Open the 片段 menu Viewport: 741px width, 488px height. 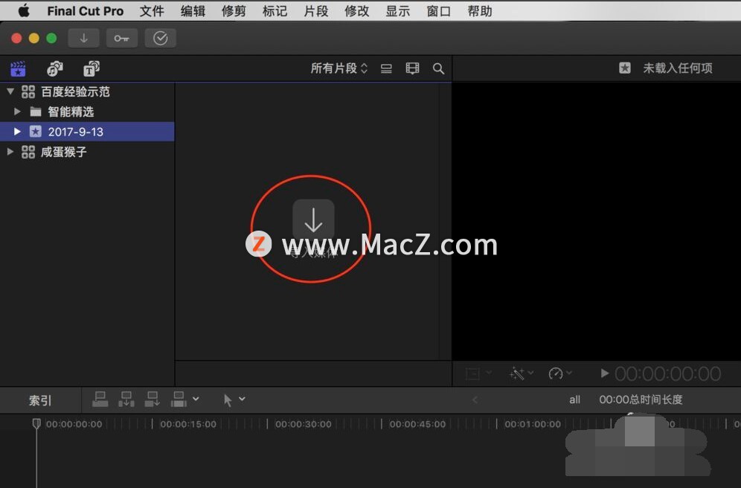pos(315,11)
